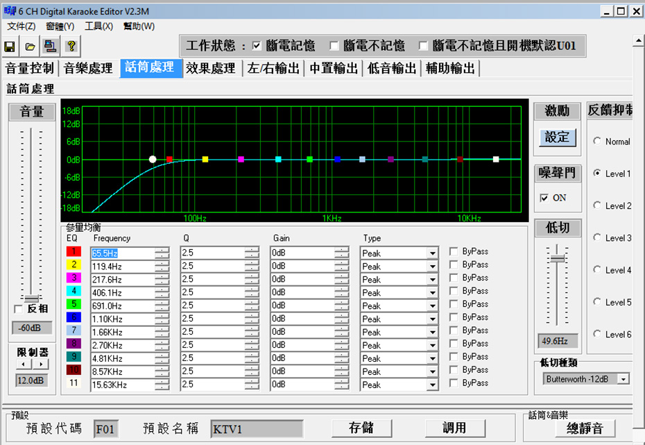Select the blue EQ band 6 swatch
The width and height of the screenshot is (645, 445).
[x=74, y=317]
